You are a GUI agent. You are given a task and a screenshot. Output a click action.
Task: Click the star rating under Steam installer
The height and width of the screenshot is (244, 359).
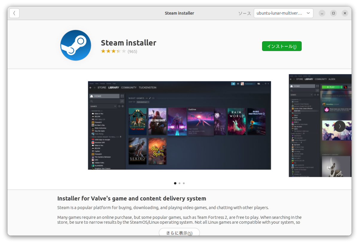click(x=113, y=51)
